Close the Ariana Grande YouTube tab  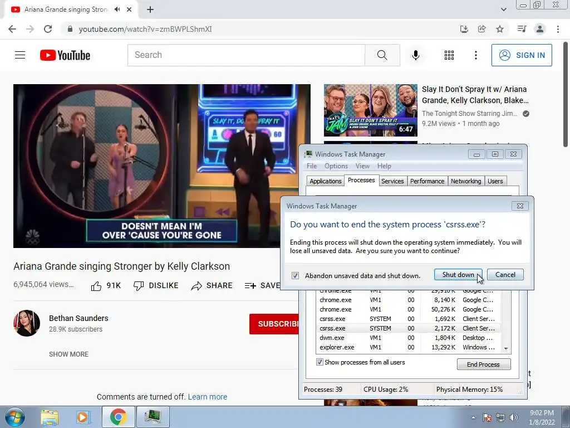pos(129,9)
